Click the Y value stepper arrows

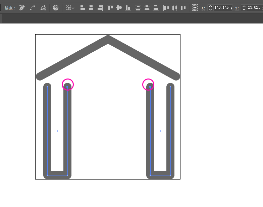244,8
